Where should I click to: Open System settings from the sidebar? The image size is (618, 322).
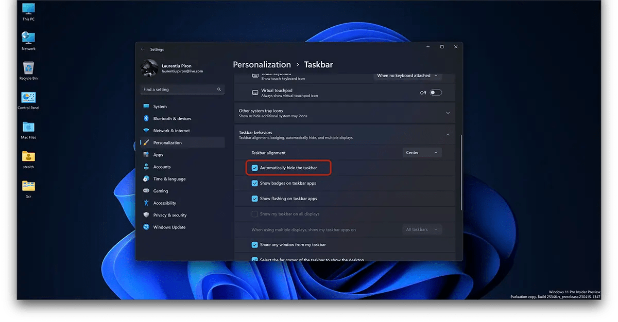[x=160, y=106]
